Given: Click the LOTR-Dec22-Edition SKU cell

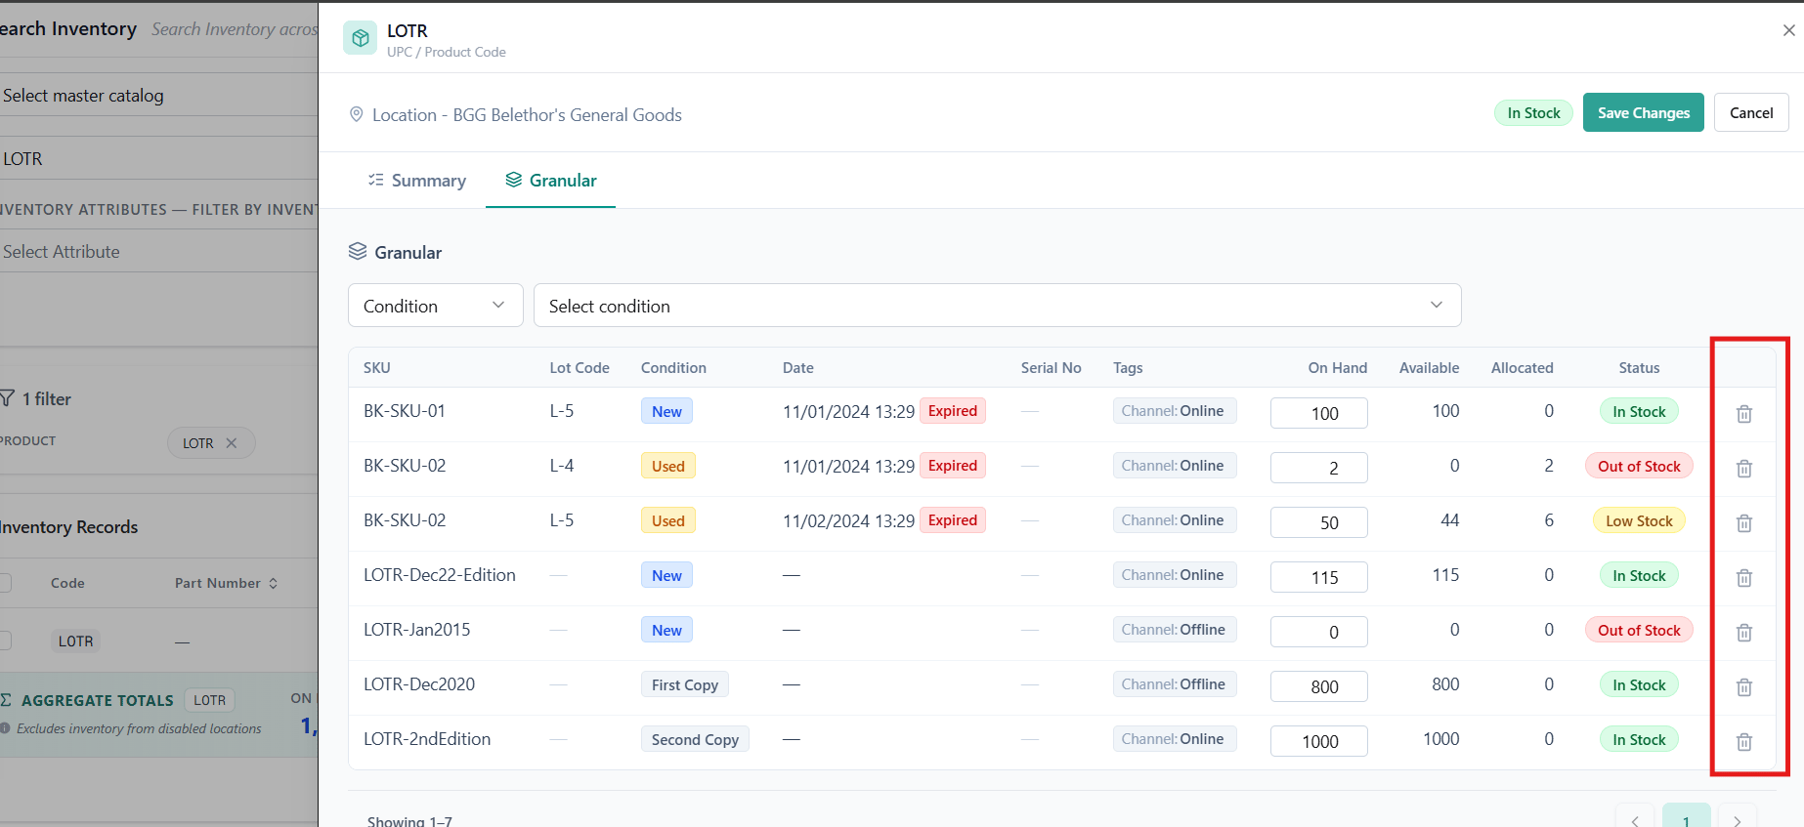Looking at the screenshot, I should pyautogui.click(x=440, y=575).
